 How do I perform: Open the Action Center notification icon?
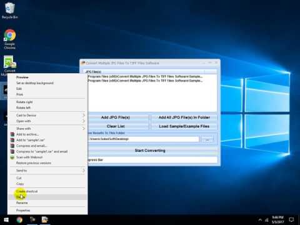pos(291,220)
